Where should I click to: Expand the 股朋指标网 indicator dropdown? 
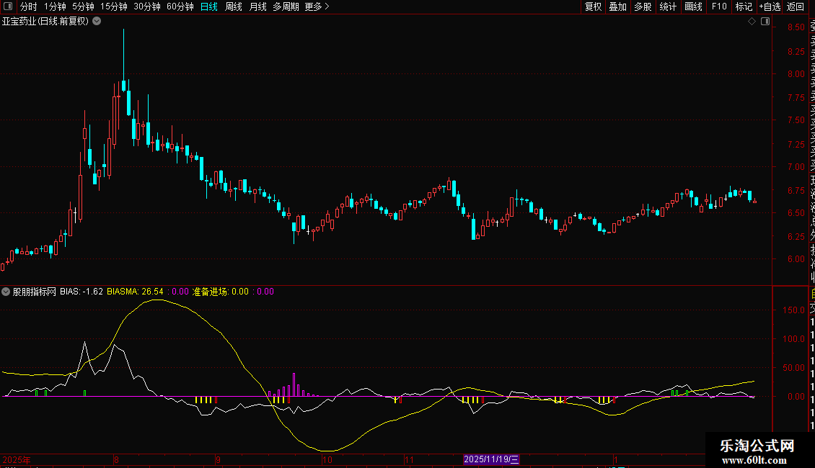coord(6,292)
